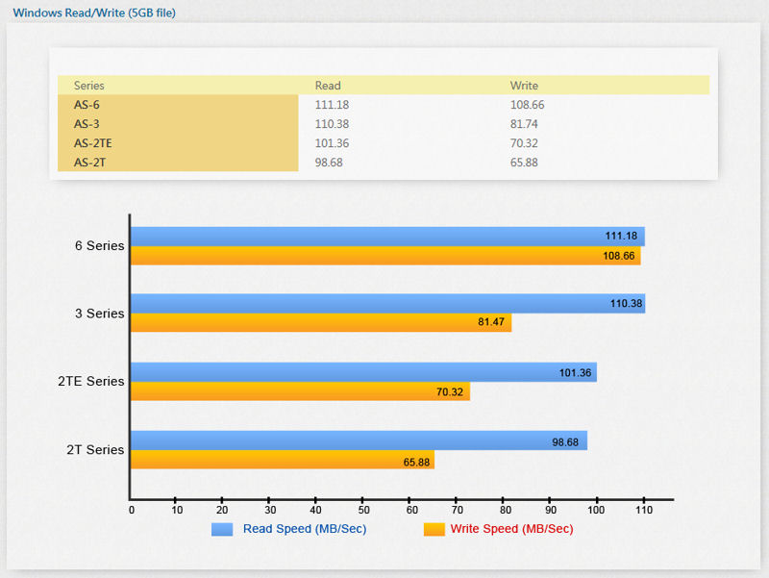Click the orange Write Speed legend swatch
Screen dimensions: 769x578
(x=434, y=529)
